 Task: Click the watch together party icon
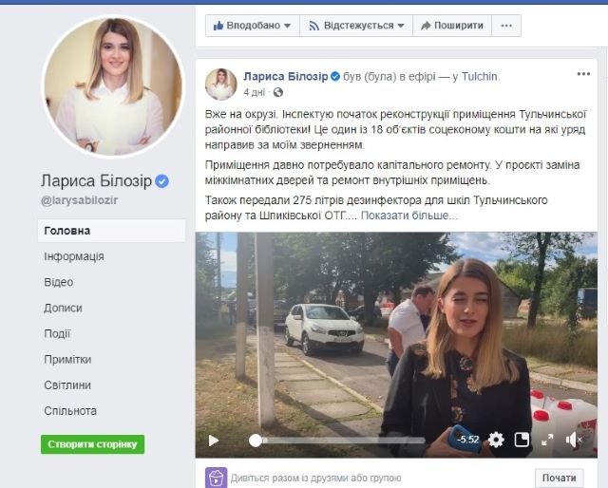216,478
